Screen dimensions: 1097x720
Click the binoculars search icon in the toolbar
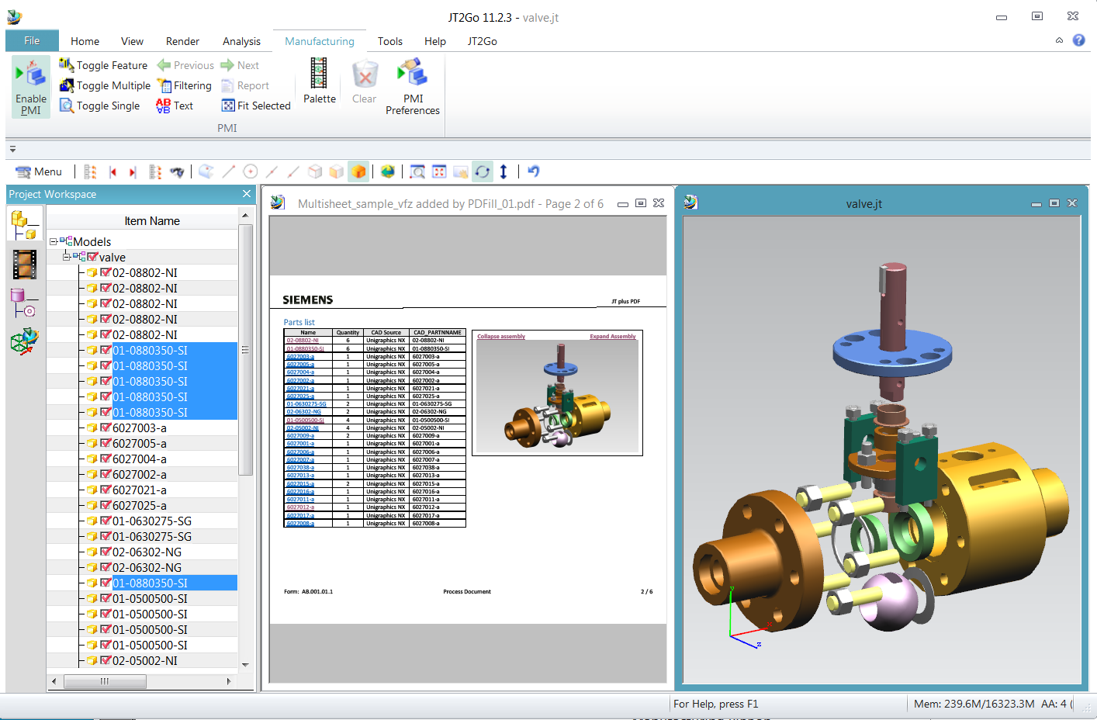coord(178,172)
